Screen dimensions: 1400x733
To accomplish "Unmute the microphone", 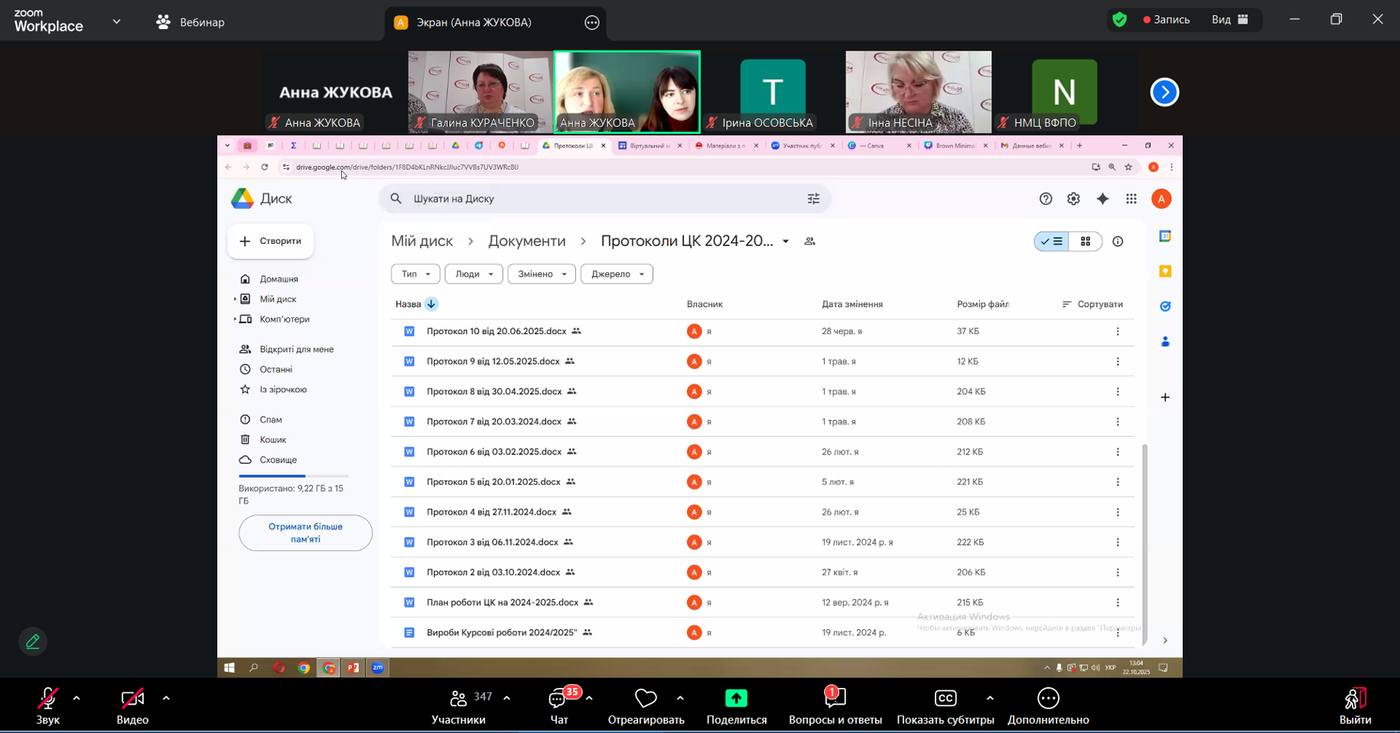I will click(47, 699).
